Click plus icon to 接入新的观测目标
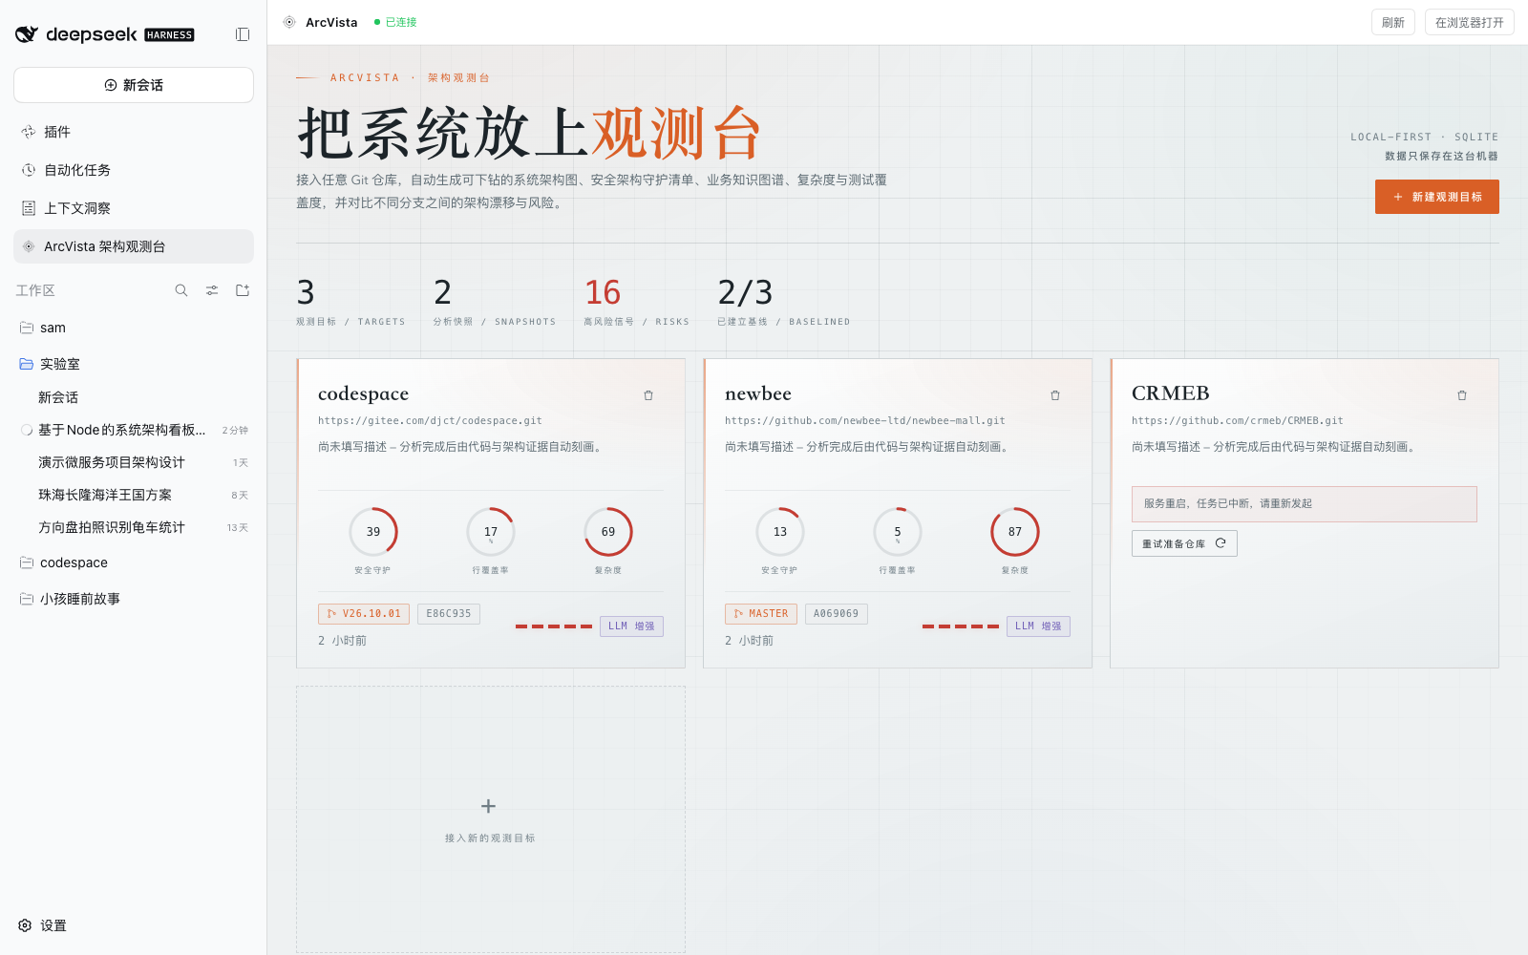The image size is (1528, 955). [488, 806]
